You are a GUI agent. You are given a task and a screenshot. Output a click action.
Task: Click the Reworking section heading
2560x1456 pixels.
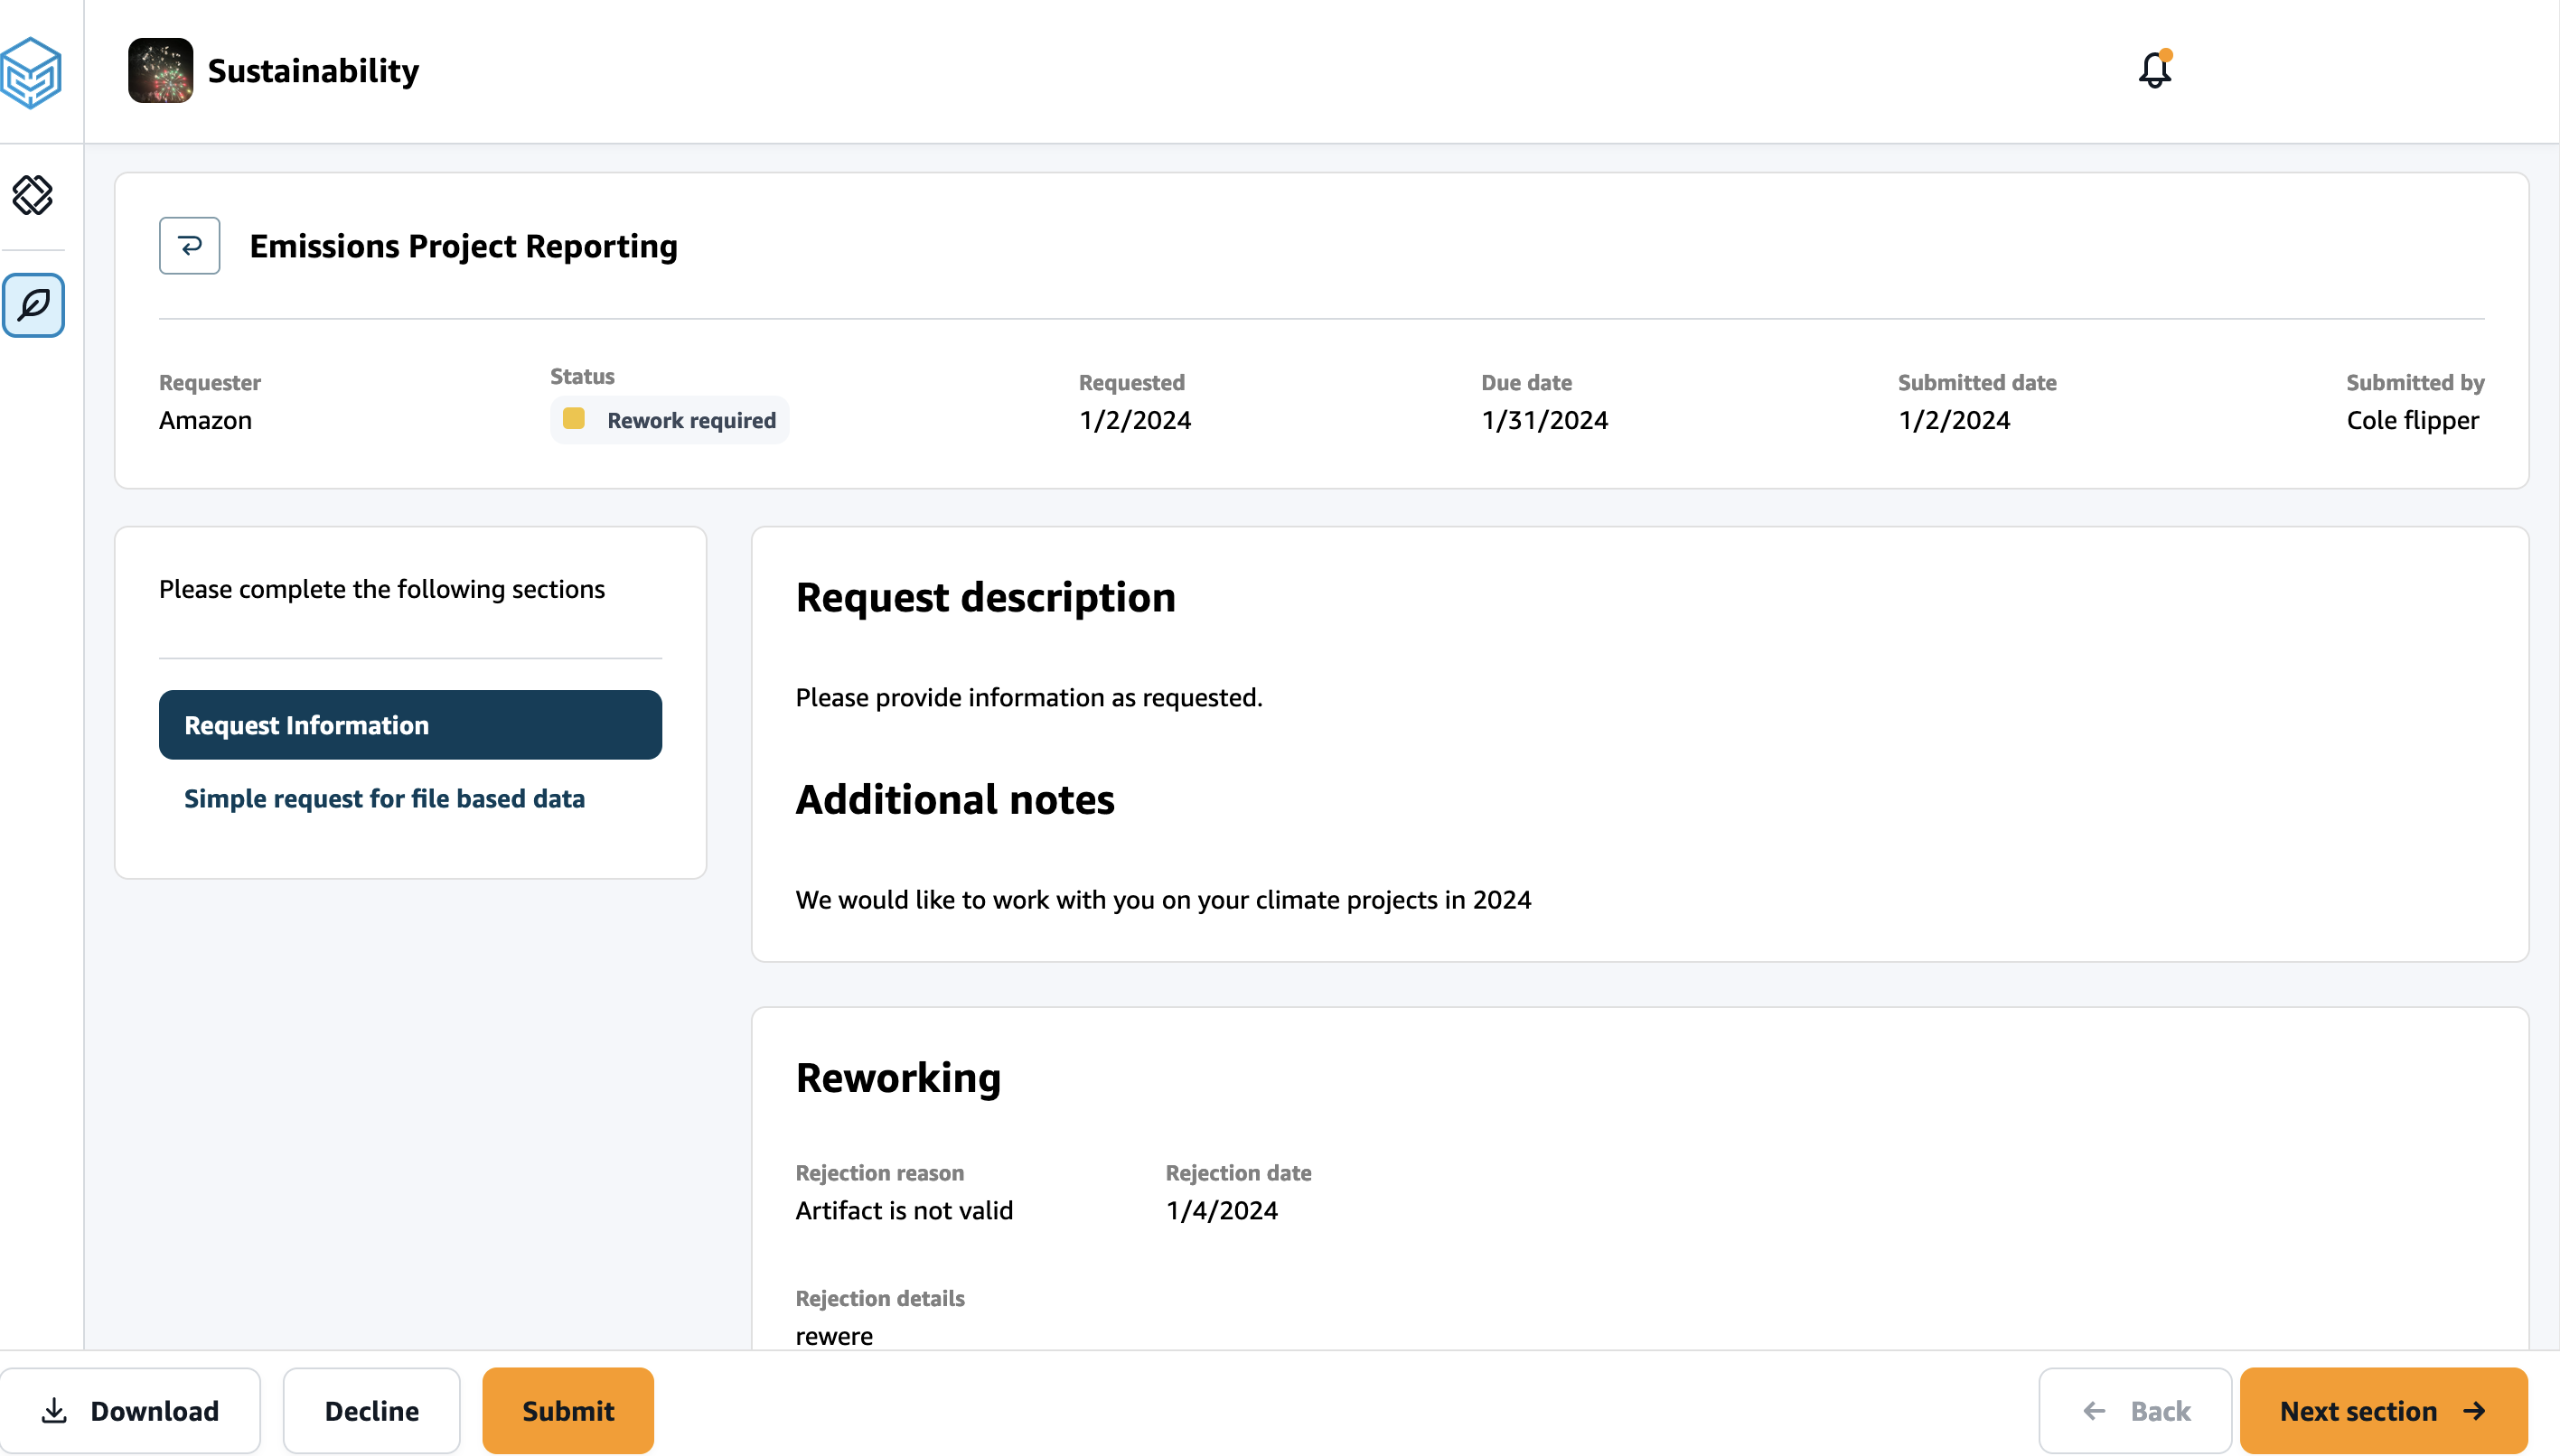[897, 1077]
